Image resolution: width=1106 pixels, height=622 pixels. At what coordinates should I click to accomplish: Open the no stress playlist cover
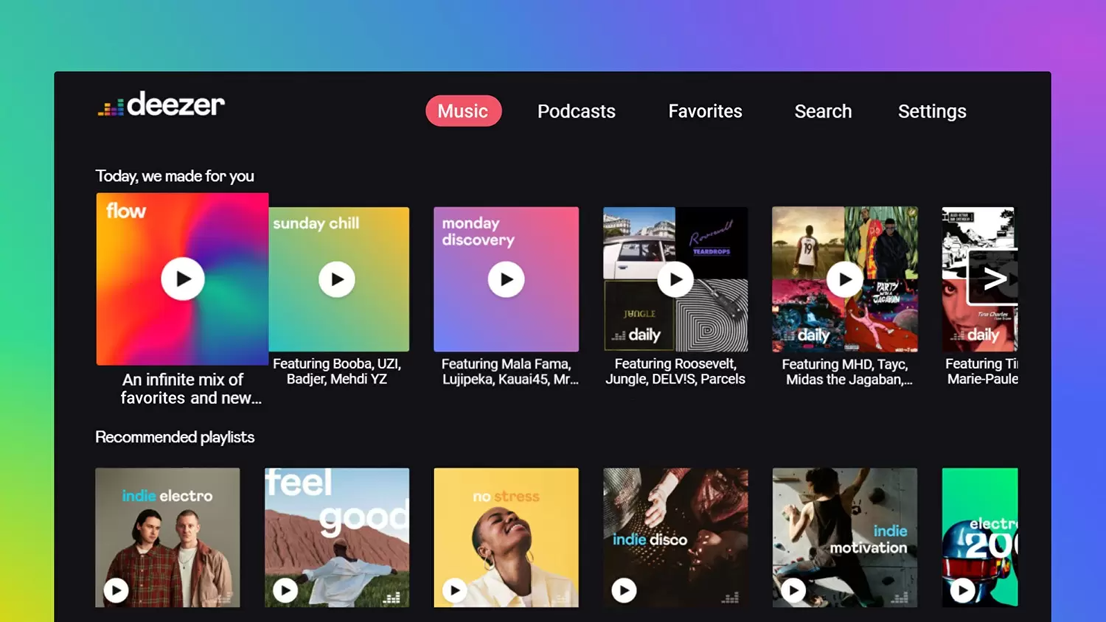point(507,538)
